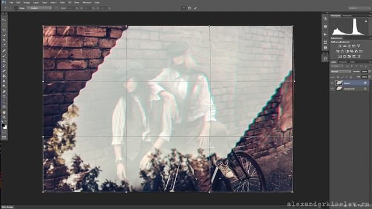The width and height of the screenshot is (372, 209).
Task: Select the Eraser tool
Action: tap(4, 71)
